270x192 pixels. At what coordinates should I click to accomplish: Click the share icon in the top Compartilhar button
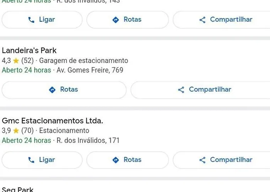(x=202, y=20)
